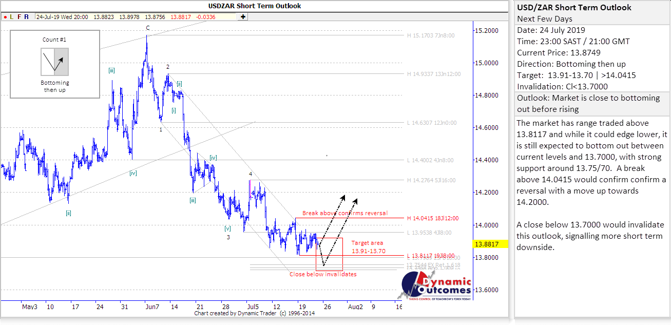
Task: Click the Aug2 date axis label
Action: pyautogui.click(x=356, y=307)
